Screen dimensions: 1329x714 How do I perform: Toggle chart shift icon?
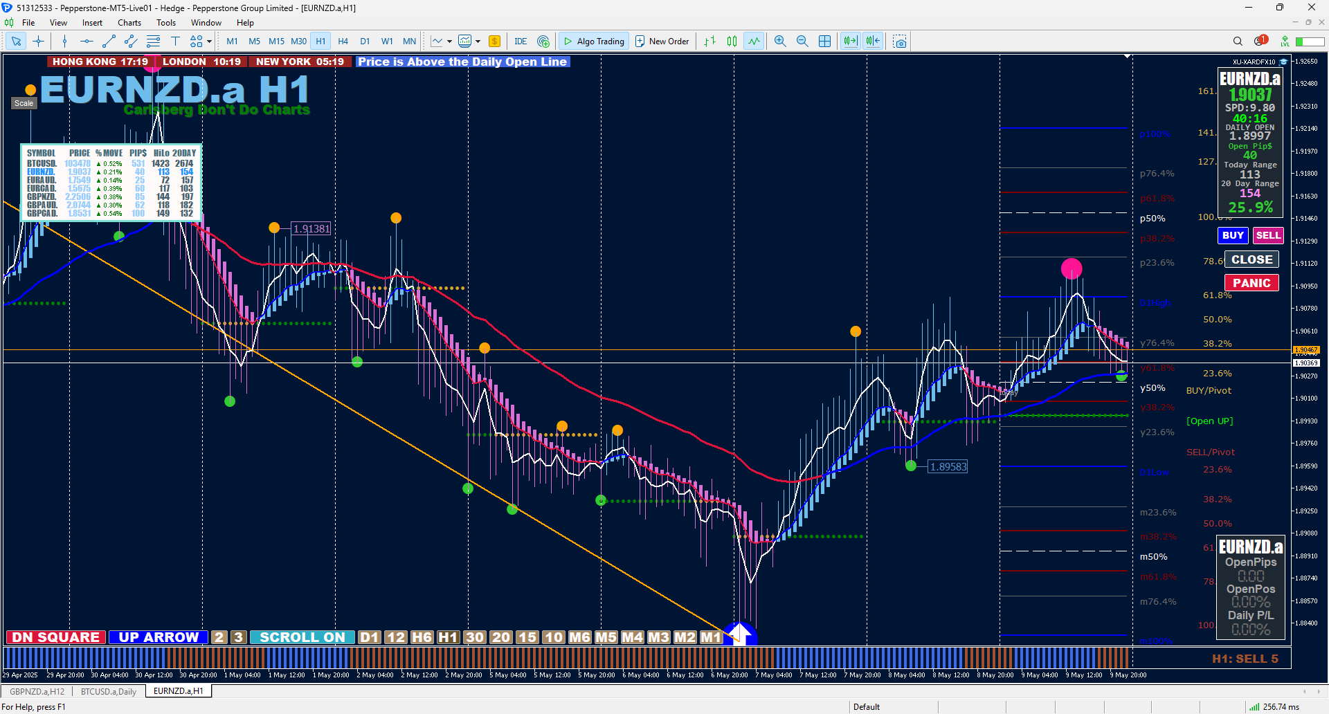pyautogui.click(x=873, y=42)
